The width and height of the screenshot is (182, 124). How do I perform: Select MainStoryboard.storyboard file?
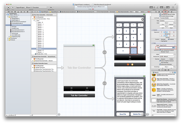pos(19,22)
